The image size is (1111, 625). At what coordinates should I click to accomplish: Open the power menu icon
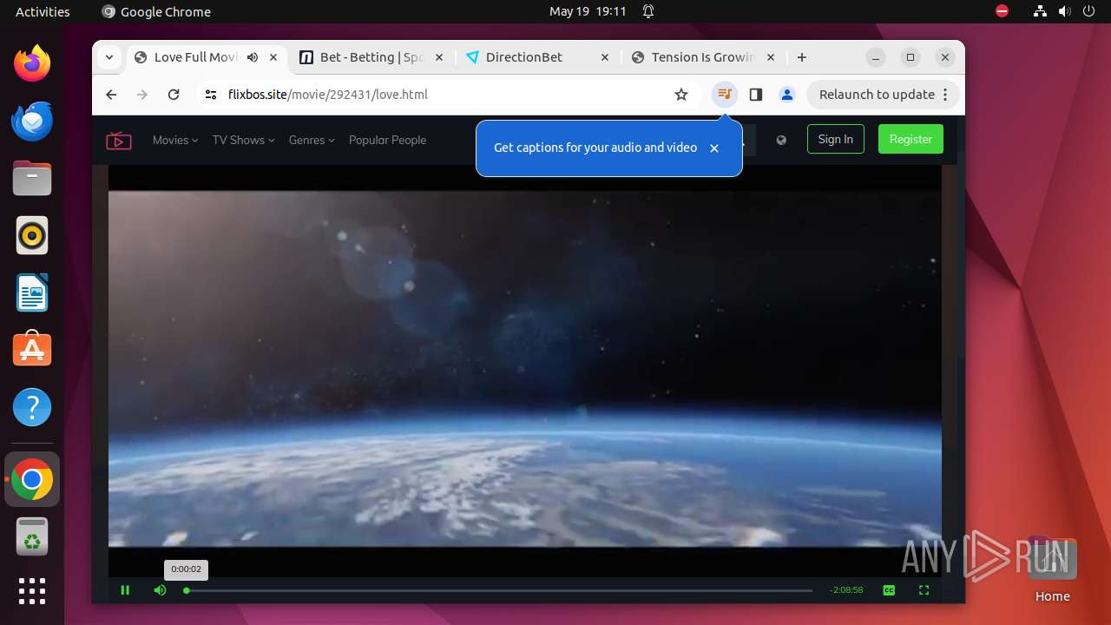1089,11
